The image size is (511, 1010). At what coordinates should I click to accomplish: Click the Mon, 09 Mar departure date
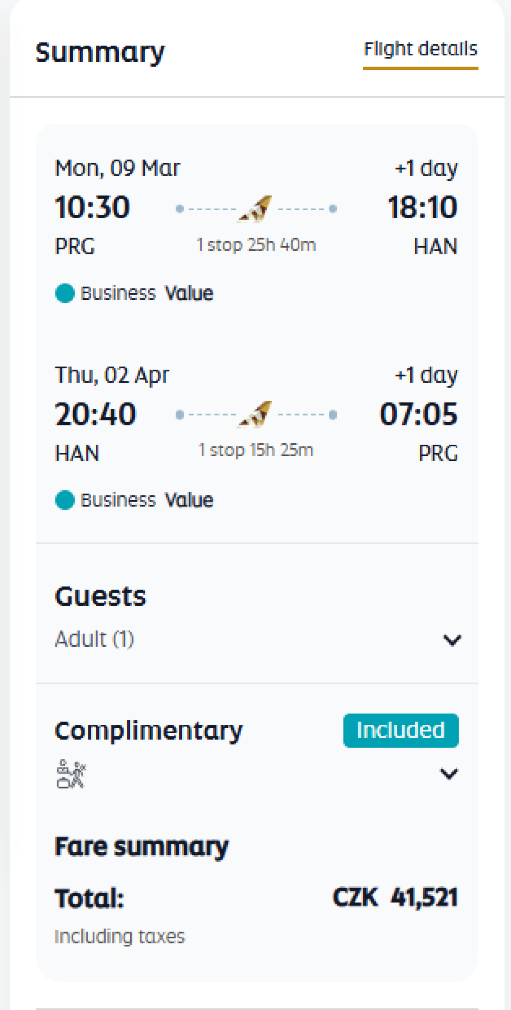coord(118,168)
